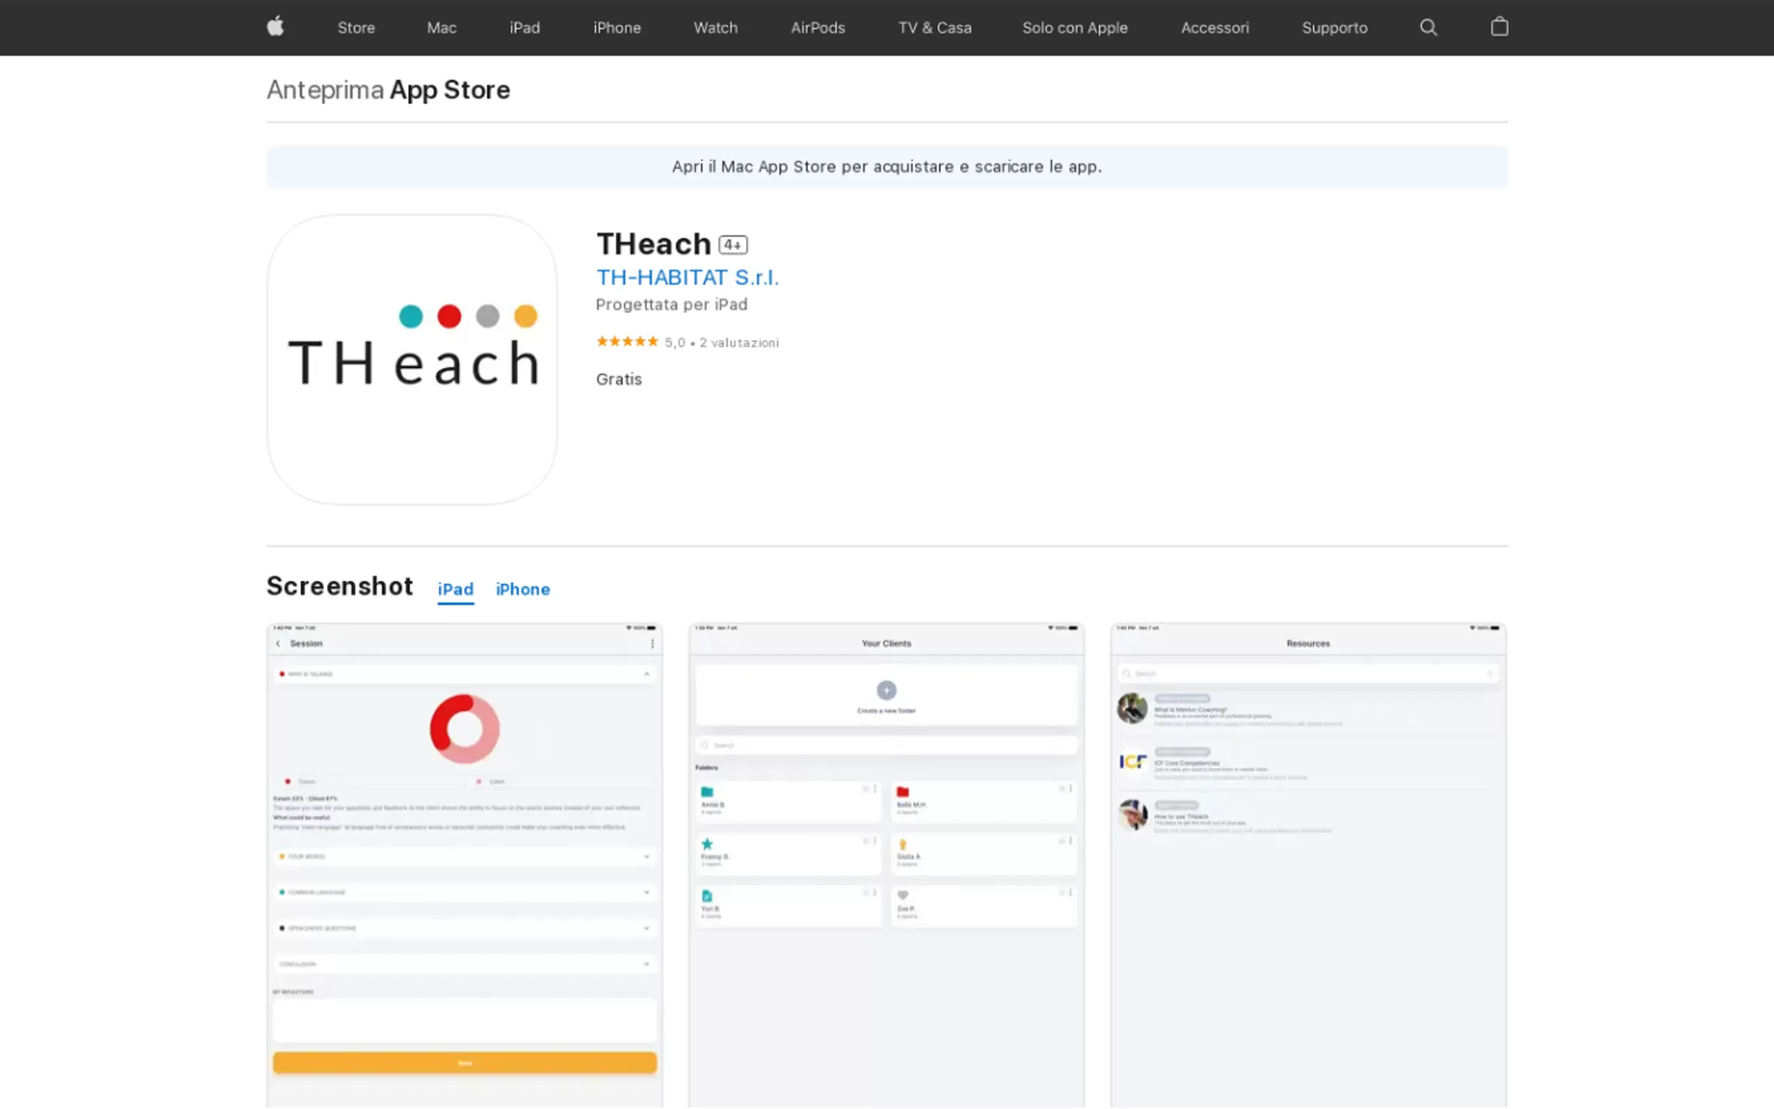Viewport: 1774px width, 1109px height.
Task: Click the ICF logo in Resources screenshot
Action: tap(1132, 762)
